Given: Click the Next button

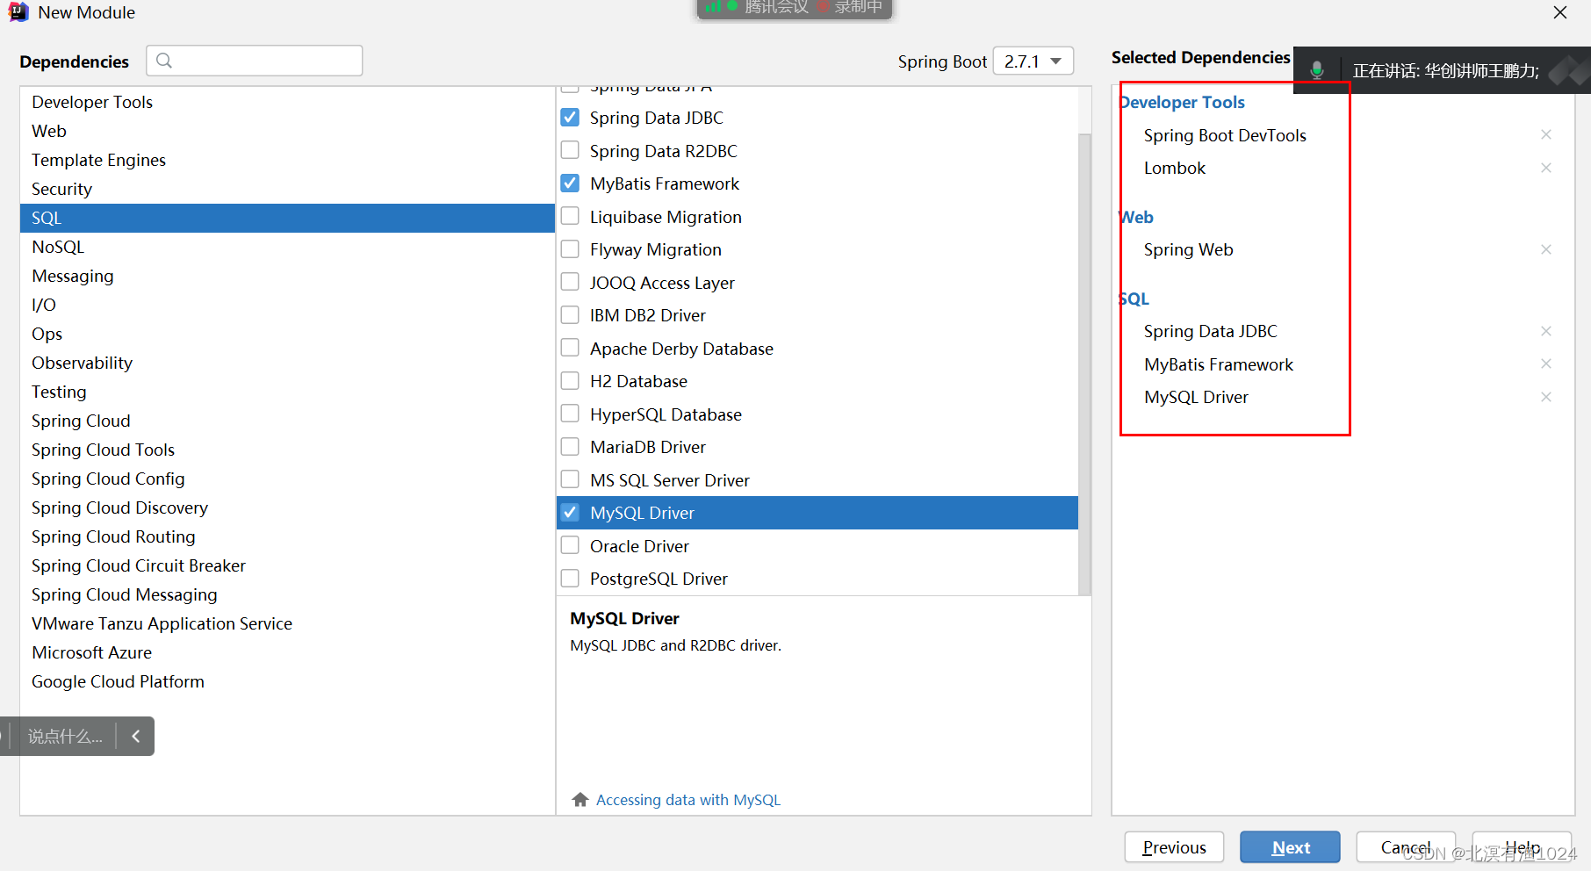Looking at the screenshot, I should tap(1290, 847).
